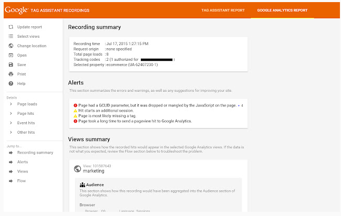Image resolution: width=341 pixels, height=216 pixels.
Task: Click the Print label in sidebar
Action: [22, 74]
